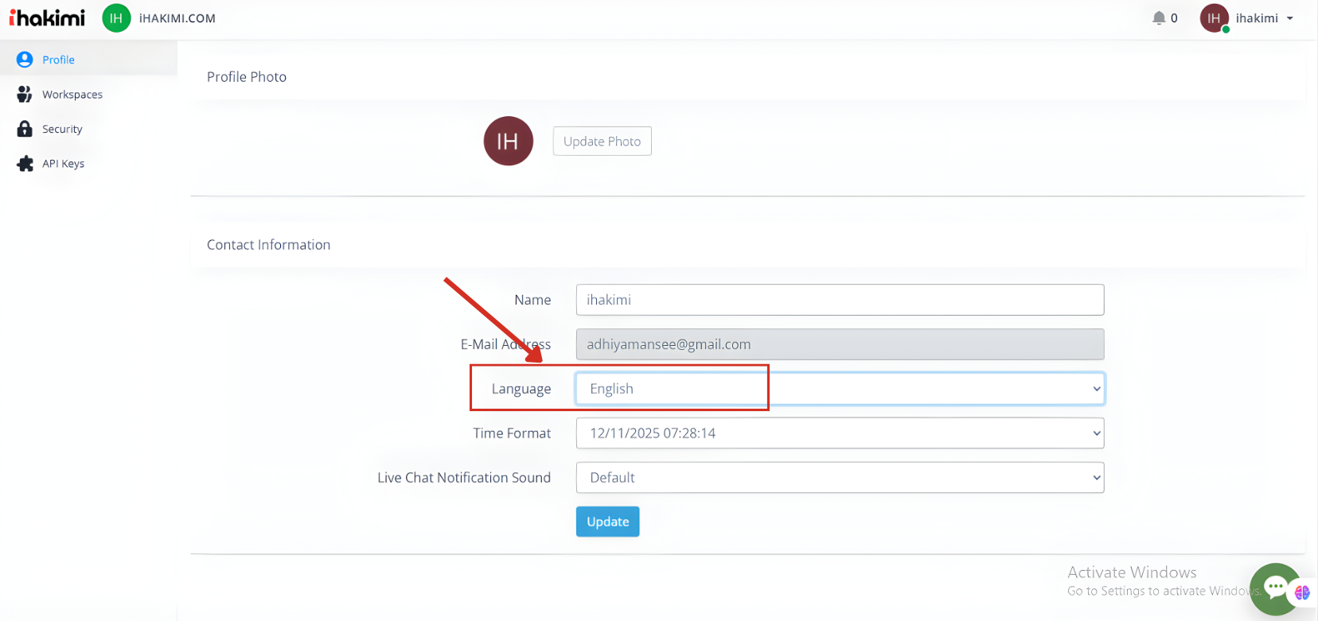
Task: Expand Live Chat Notification Sound dropdown
Action: click(x=840, y=478)
